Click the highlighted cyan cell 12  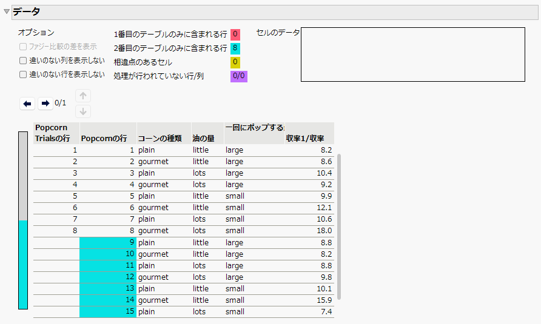click(x=108, y=277)
